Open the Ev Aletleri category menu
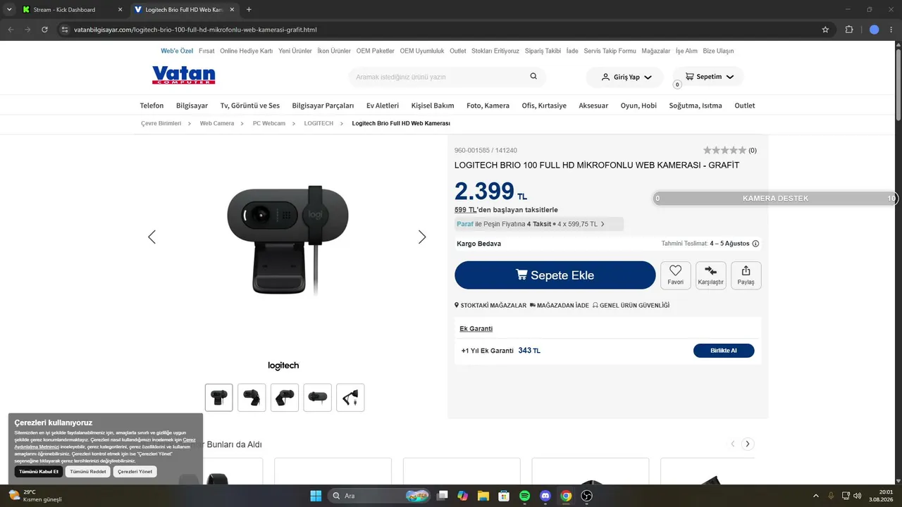The height and width of the screenshot is (507, 902). pos(383,106)
